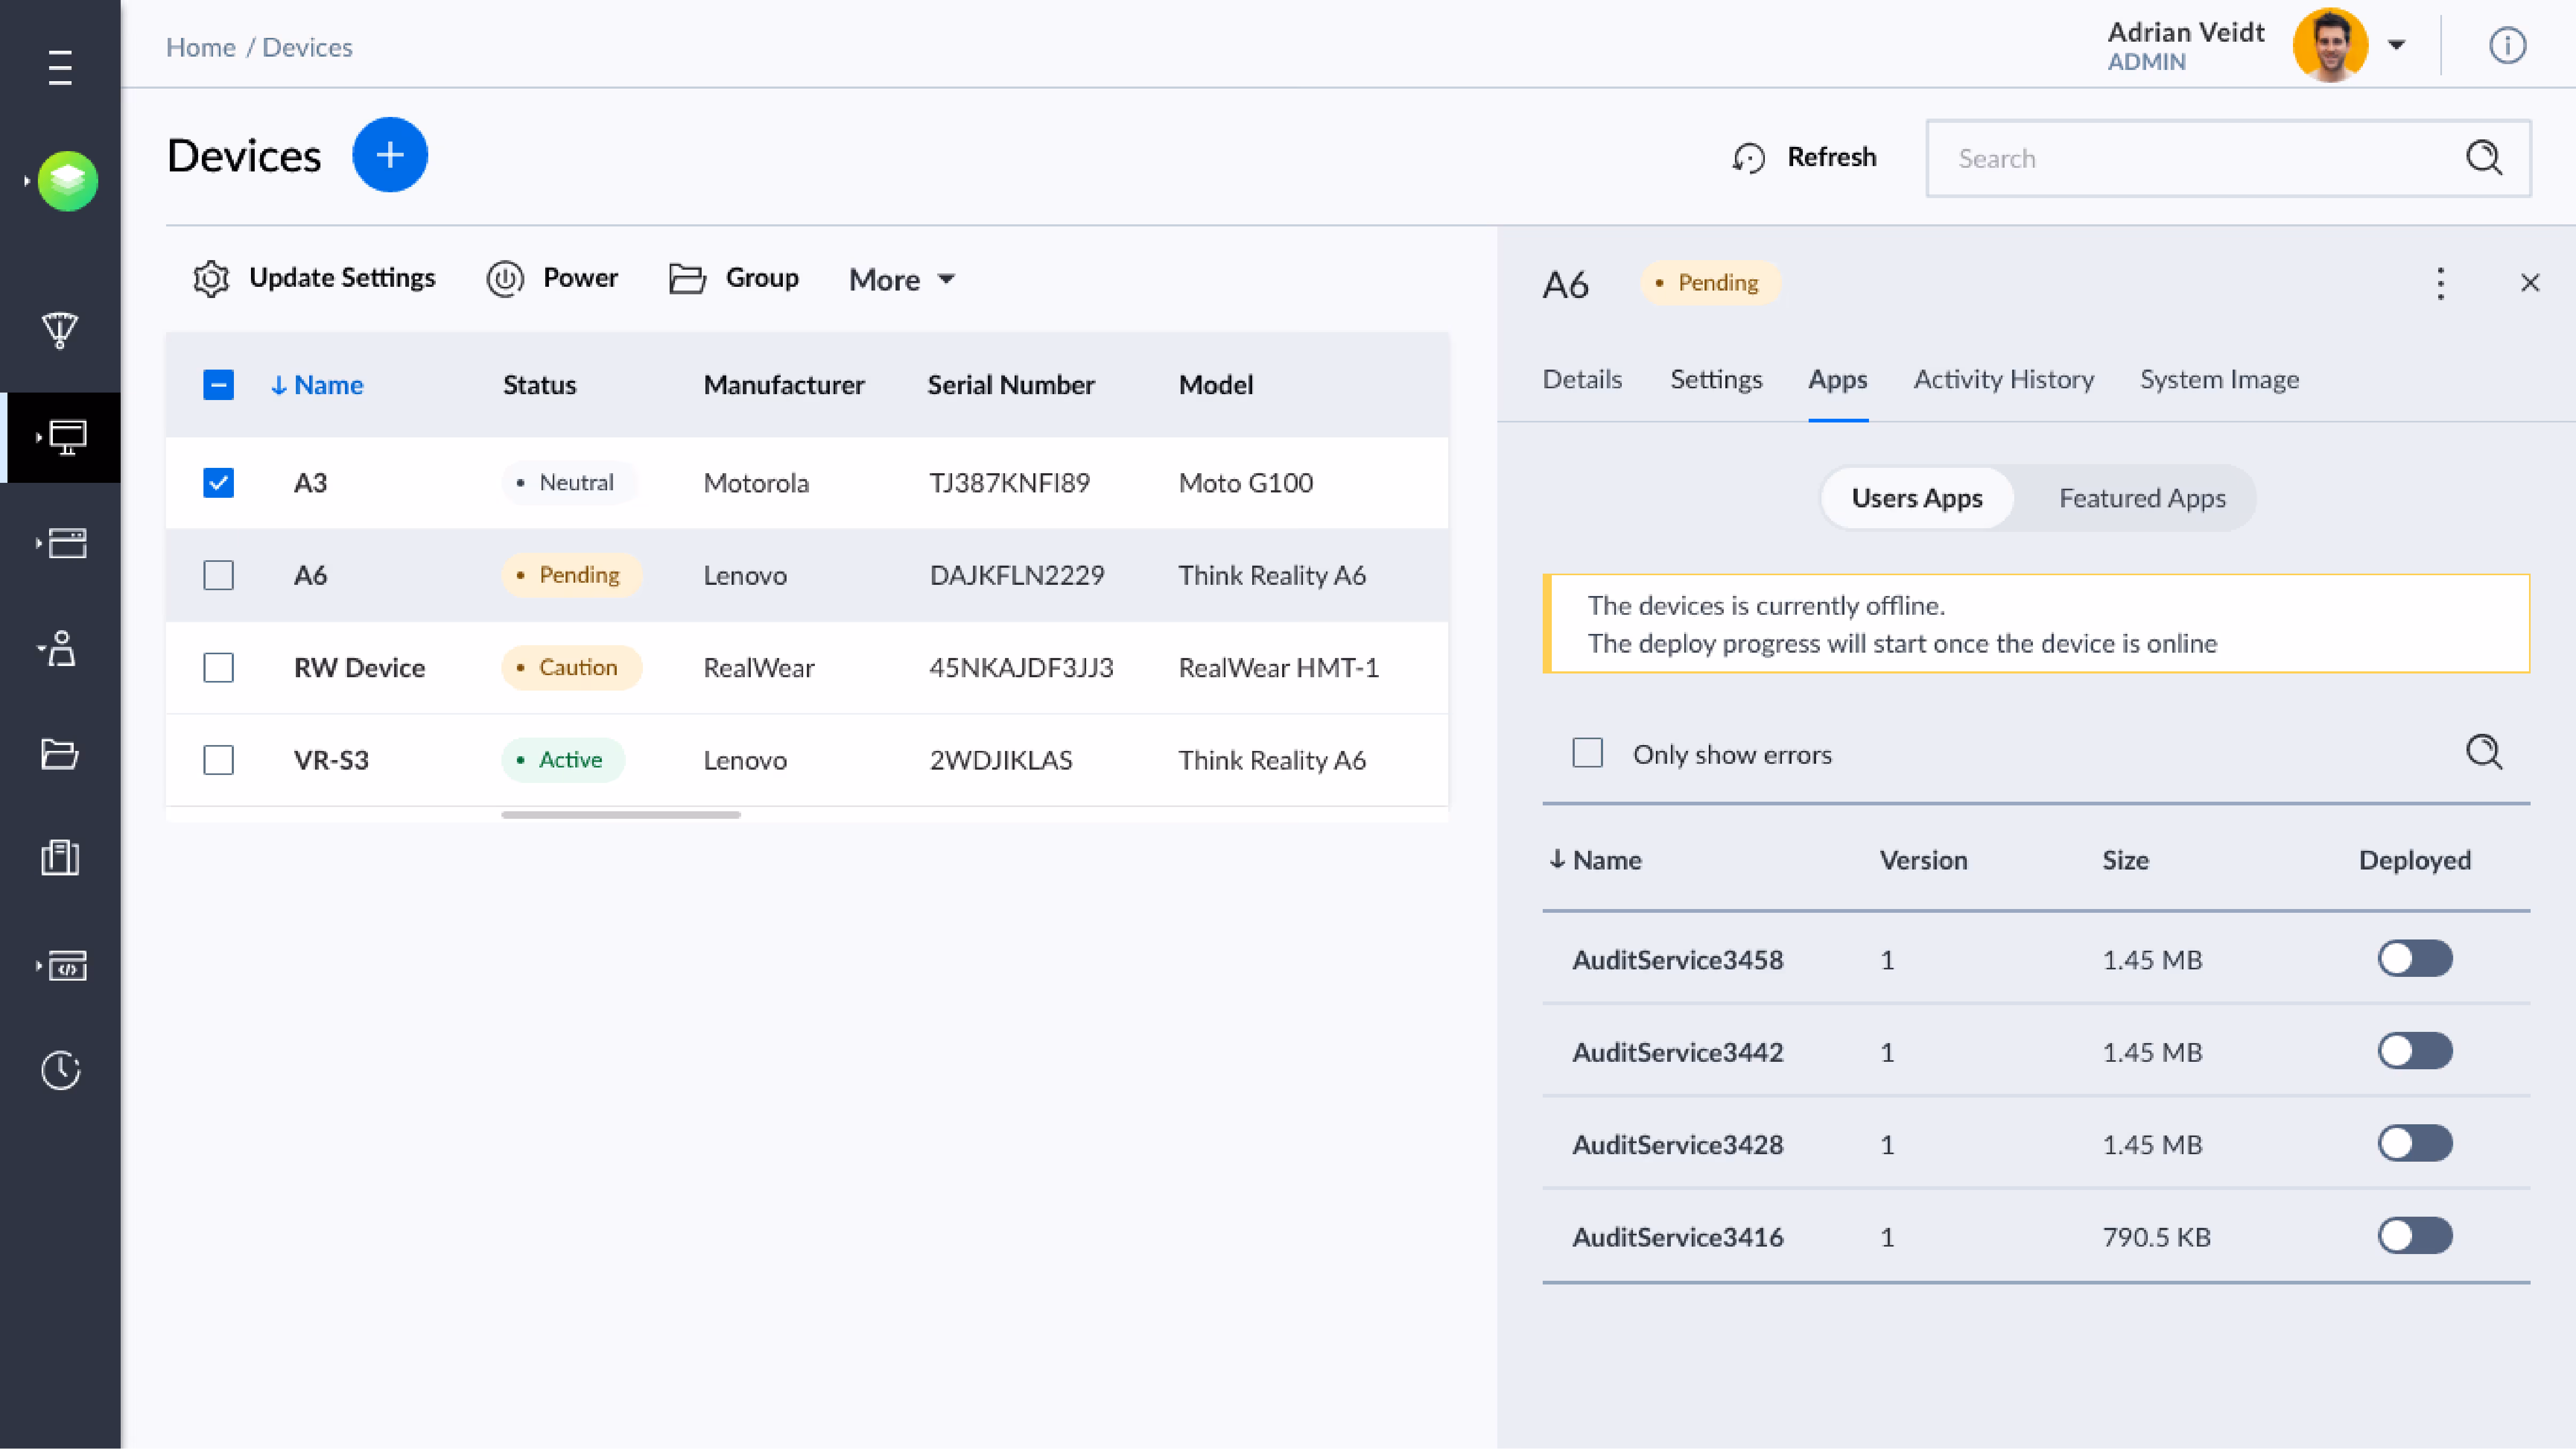The image size is (2576, 1449).
Task: Select the Featured Apps tab
Action: (x=2141, y=498)
